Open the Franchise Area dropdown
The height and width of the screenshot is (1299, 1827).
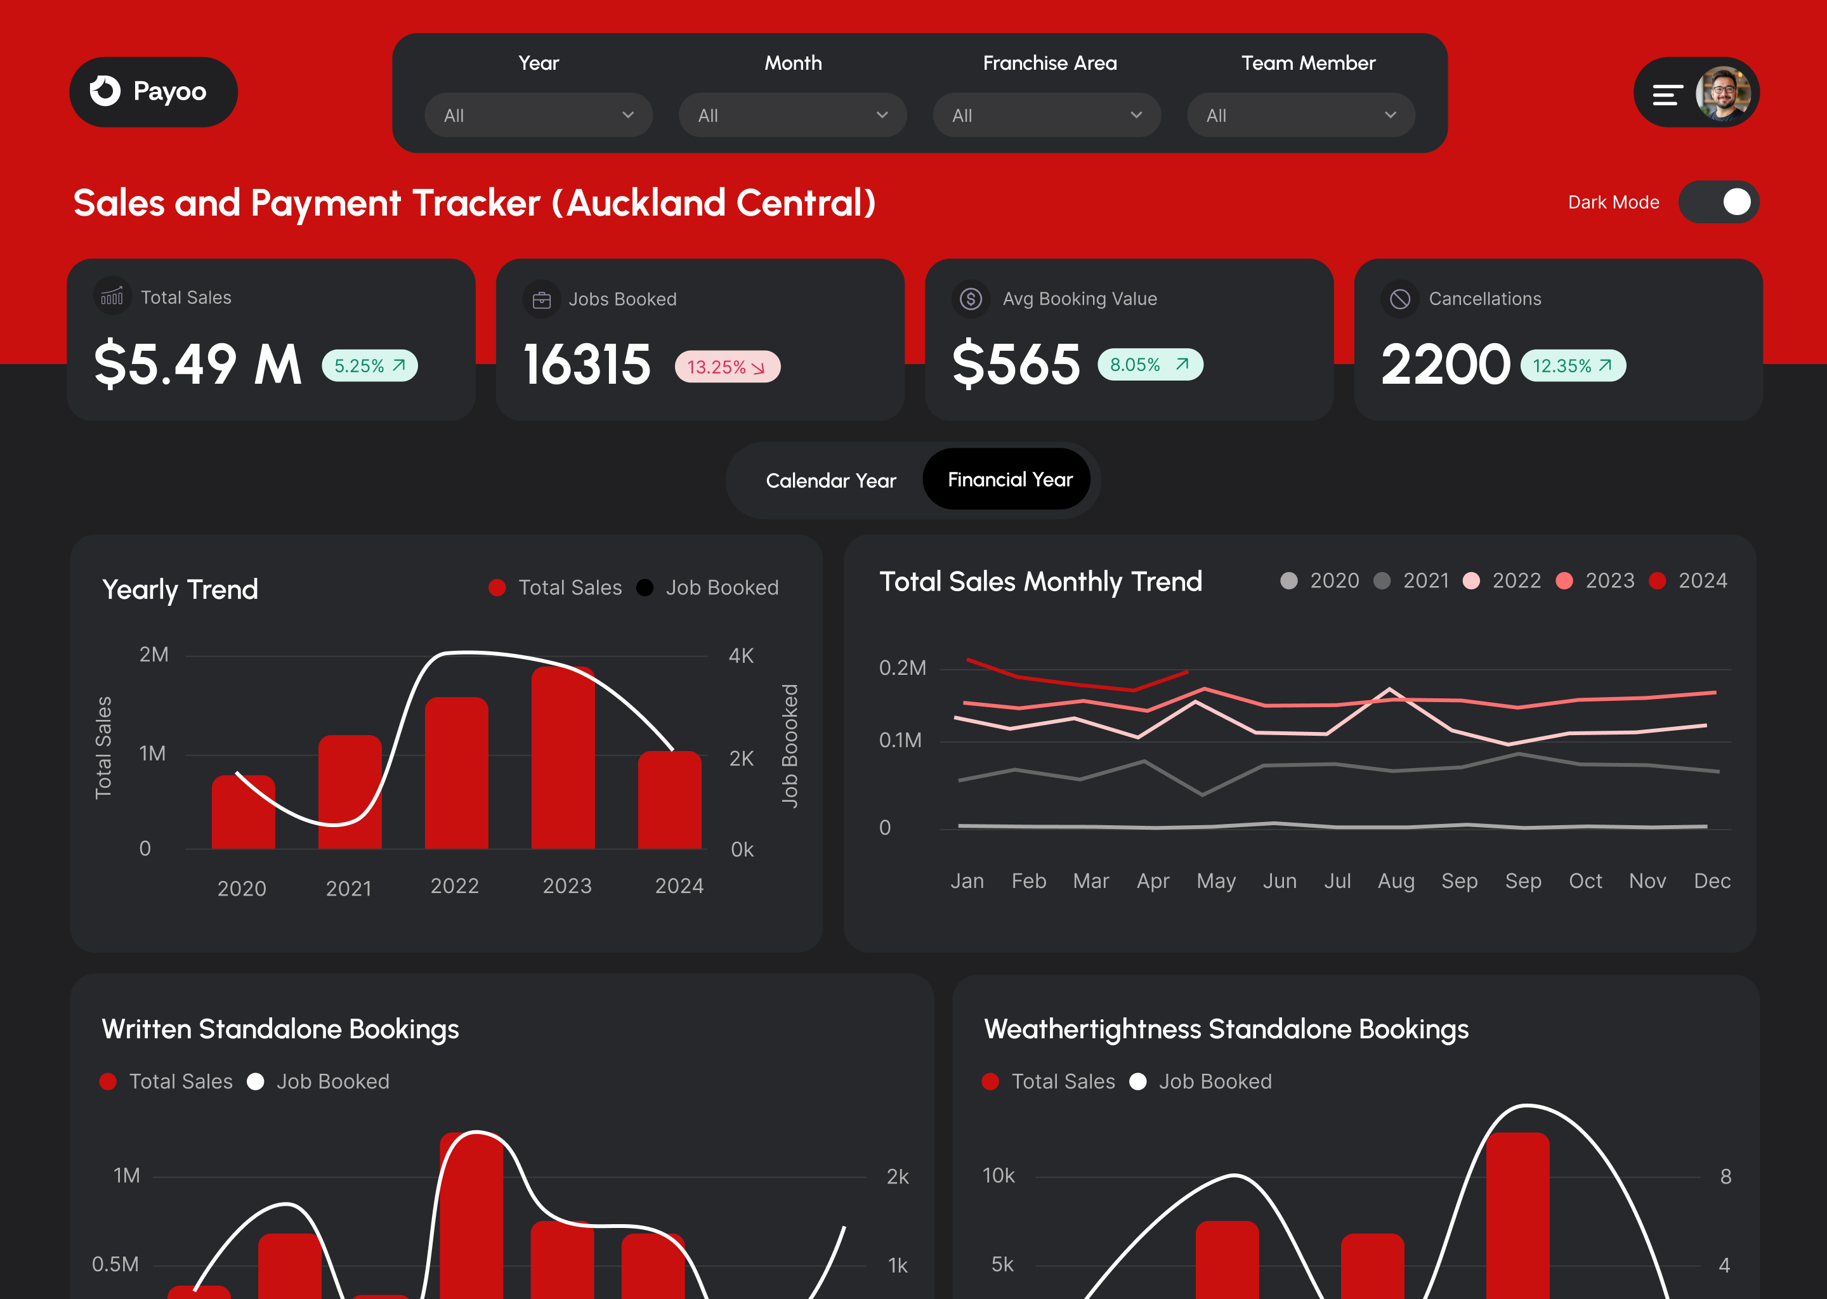pos(1046,115)
